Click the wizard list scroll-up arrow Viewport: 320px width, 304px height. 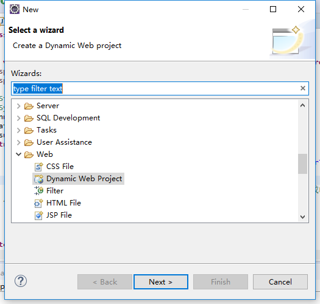[x=303, y=105]
